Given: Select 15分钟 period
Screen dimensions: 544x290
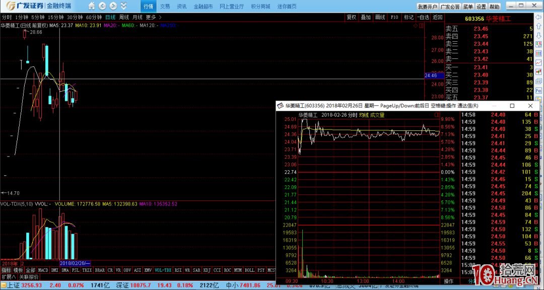Looking at the screenshot, I should pyautogui.click(x=55, y=17).
